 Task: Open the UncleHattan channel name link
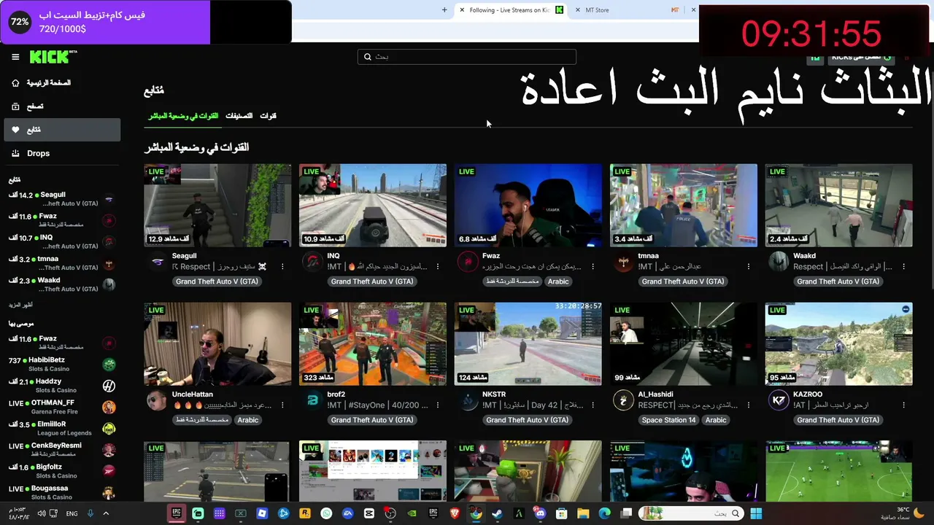point(193,394)
